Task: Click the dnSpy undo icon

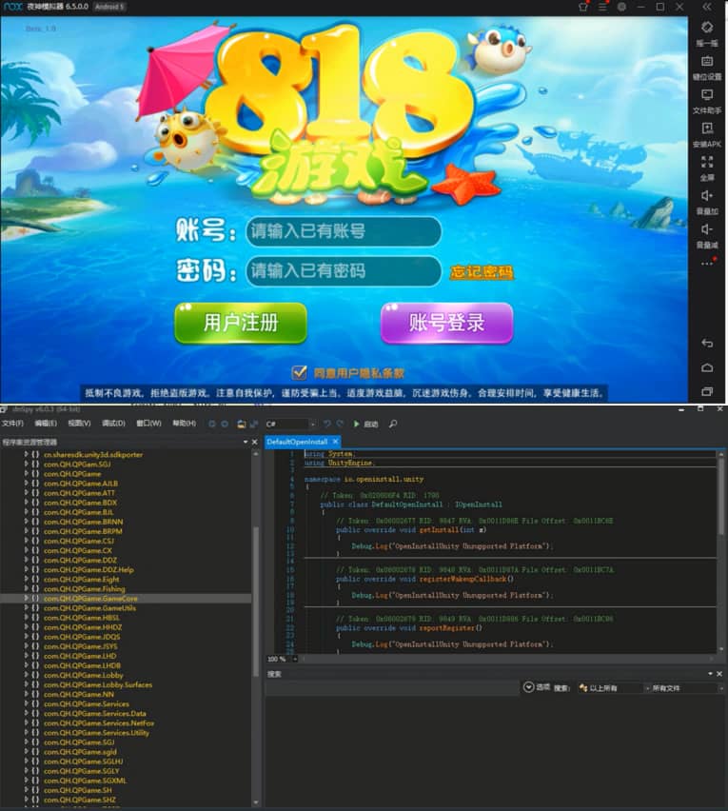Action: pyautogui.click(x=326, y=424)
